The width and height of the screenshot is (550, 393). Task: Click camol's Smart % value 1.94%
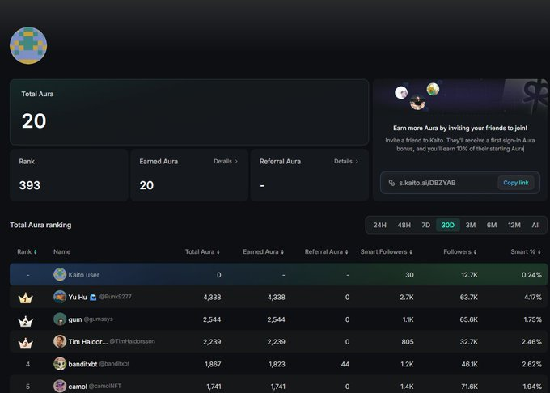(532, 387)
